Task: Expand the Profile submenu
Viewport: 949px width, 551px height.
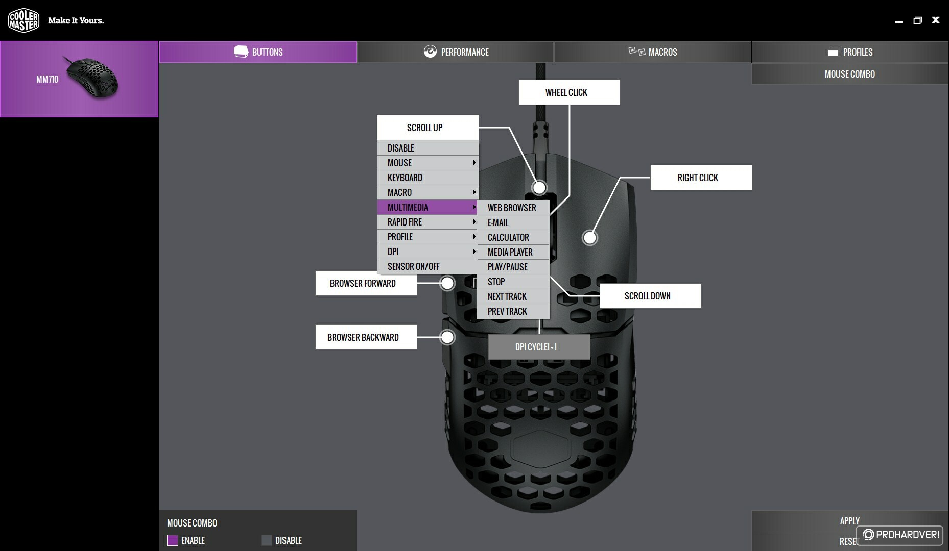Action: pos(428,237)
